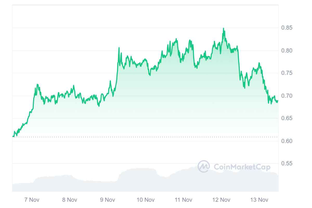The height and width of the screenshot is (208, 312).
Task: Select the 10 Nov date label
Action: (146, 200)
